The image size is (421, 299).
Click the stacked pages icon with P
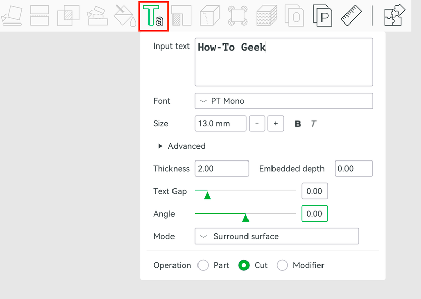point(323,16)
